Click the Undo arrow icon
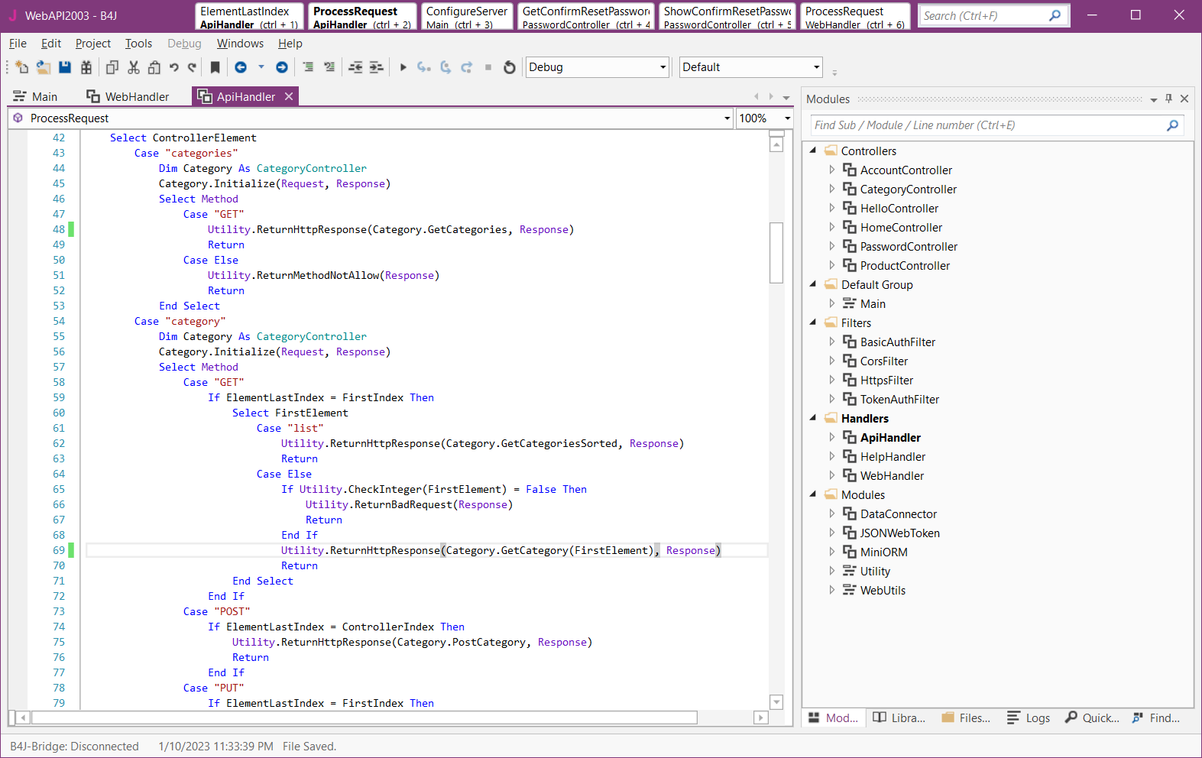 (x=174, y=67)
